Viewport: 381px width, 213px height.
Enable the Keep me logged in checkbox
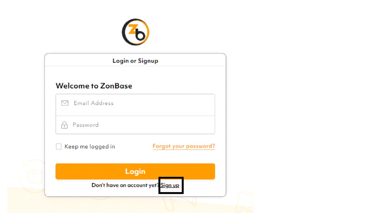[x=58, y=147]
